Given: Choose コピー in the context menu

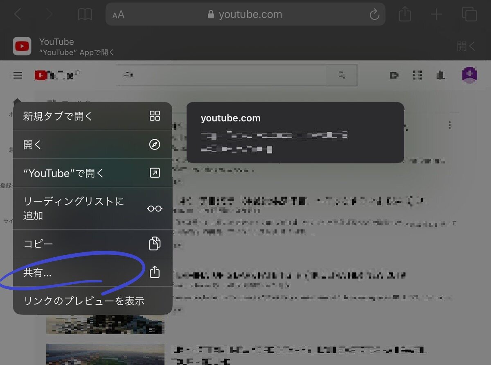Looking at the screenshot, I should (x=92, y=244).
